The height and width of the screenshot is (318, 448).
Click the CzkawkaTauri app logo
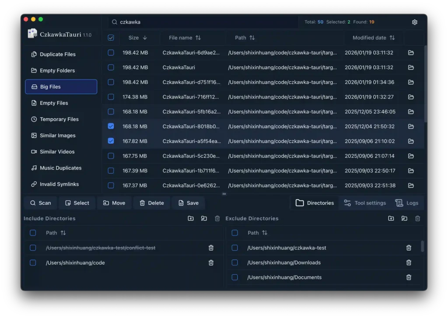(x=32, y=33)
